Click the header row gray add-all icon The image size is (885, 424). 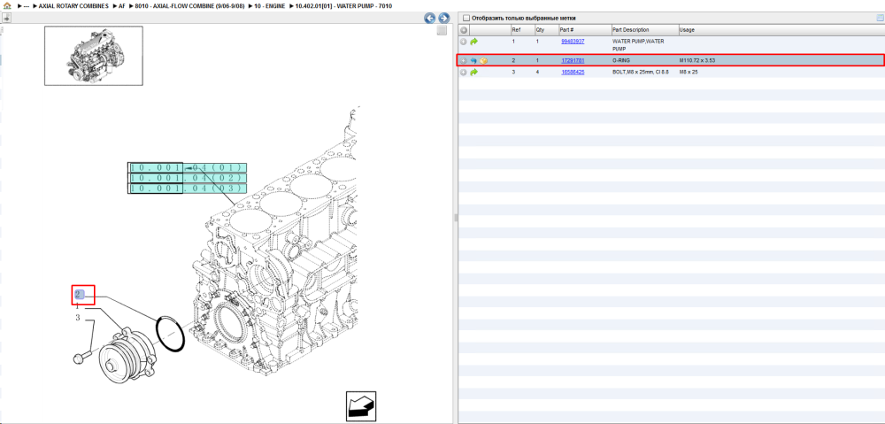464,30
